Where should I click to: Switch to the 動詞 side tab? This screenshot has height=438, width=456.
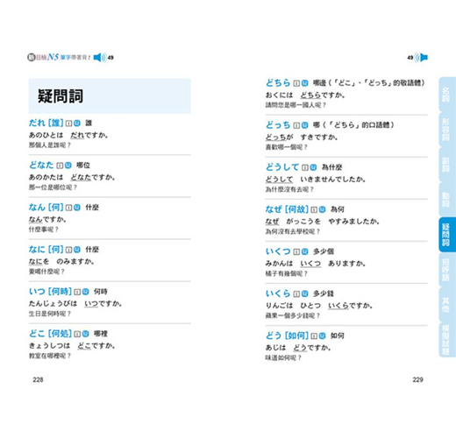pos(446,200)
